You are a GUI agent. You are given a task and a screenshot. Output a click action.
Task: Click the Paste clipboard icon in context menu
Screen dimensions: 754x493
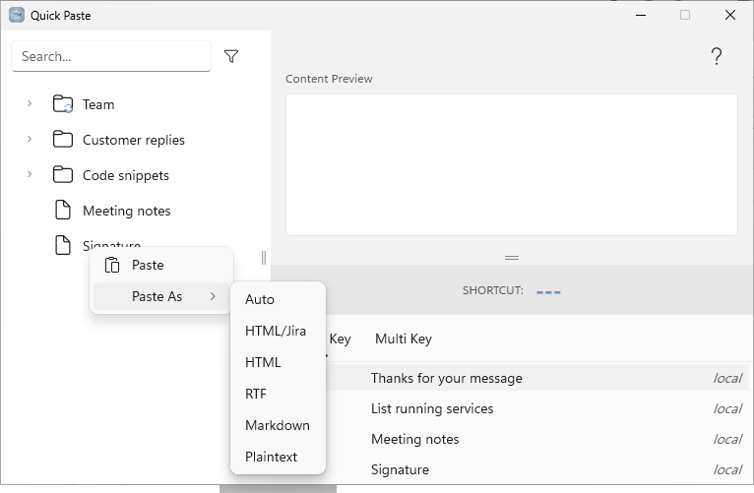112,265
